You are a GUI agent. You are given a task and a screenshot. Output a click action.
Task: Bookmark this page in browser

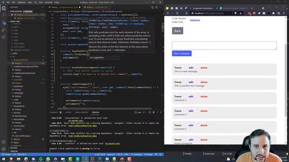[186, 13]
